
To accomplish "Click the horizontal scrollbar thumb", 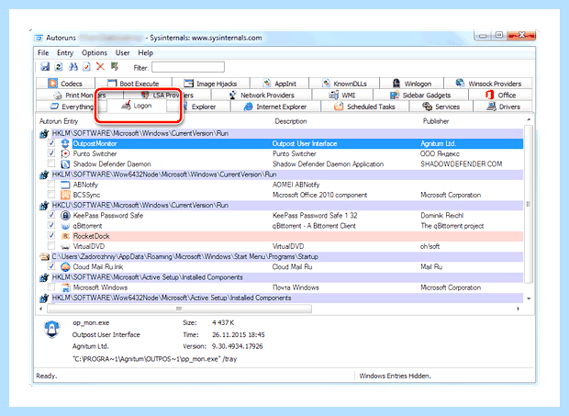I will [x=179, y=309].
